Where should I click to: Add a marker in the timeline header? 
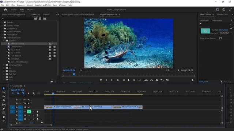point(29,93)
